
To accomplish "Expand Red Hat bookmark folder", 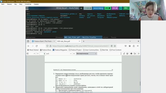I will 104,50.
